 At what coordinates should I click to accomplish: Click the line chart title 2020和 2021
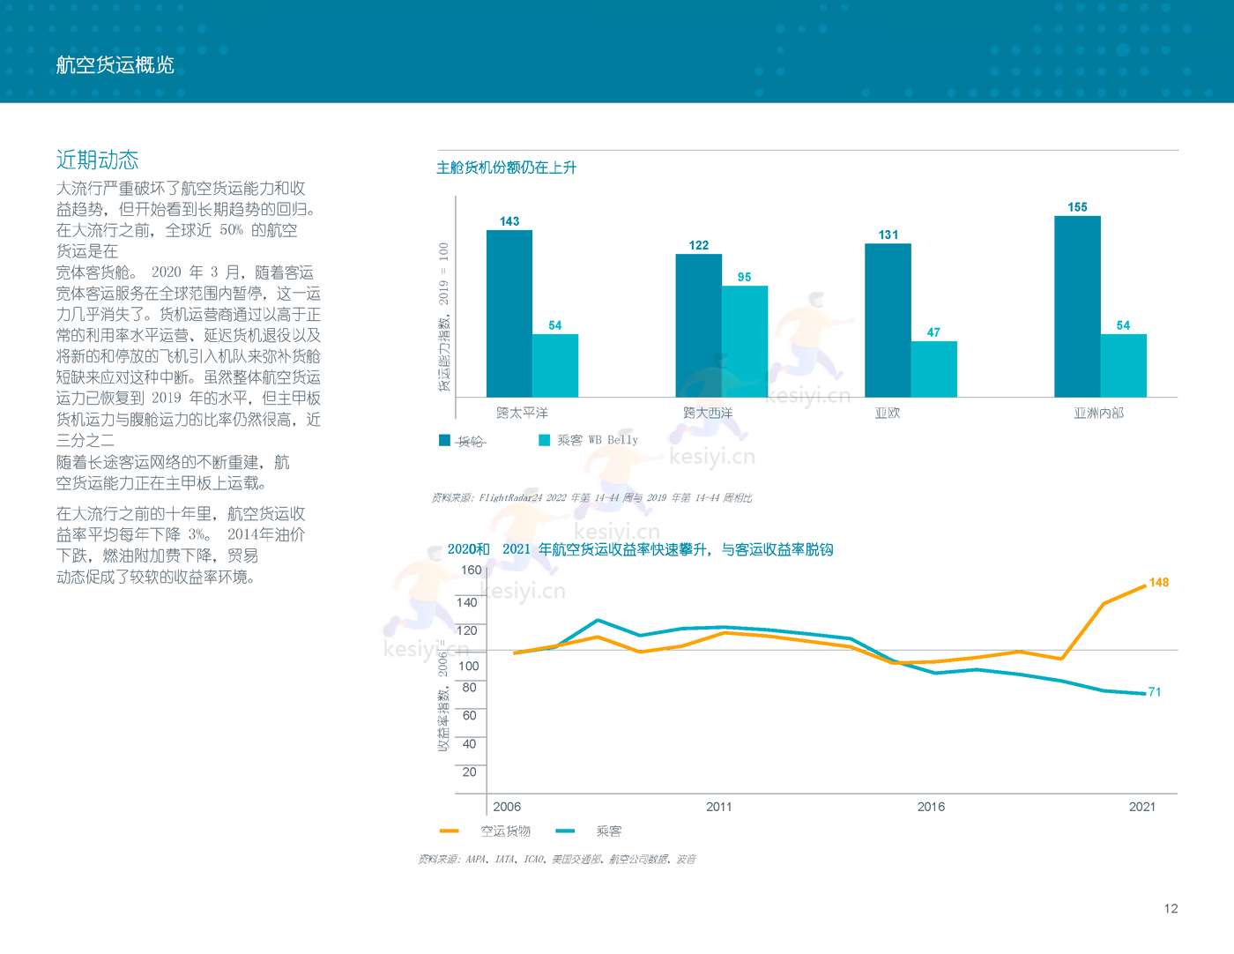pos(640,549)
